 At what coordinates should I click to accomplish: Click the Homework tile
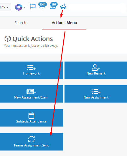coord(31,70)
